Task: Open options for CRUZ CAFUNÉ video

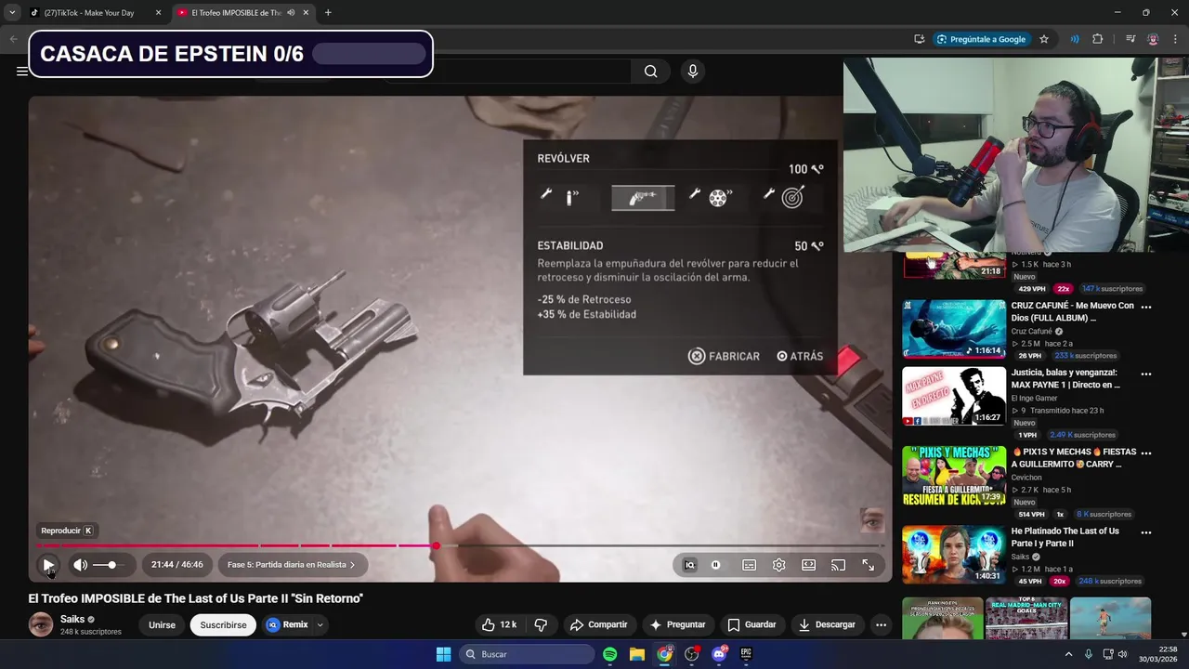Action: coord(1146,307)
